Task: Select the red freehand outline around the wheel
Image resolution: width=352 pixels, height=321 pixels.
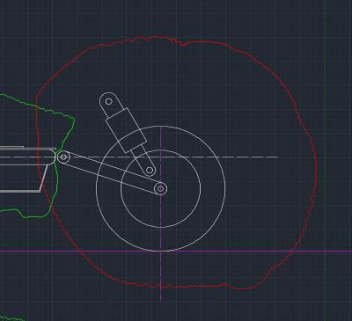Action: pos(316,164)
